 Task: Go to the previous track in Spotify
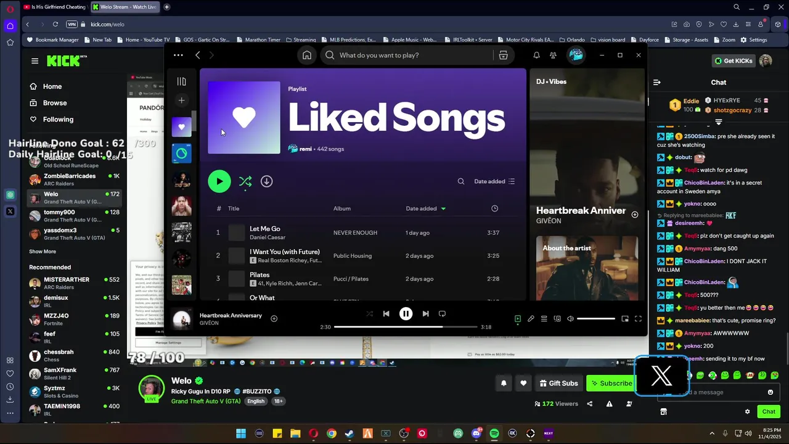386,314
